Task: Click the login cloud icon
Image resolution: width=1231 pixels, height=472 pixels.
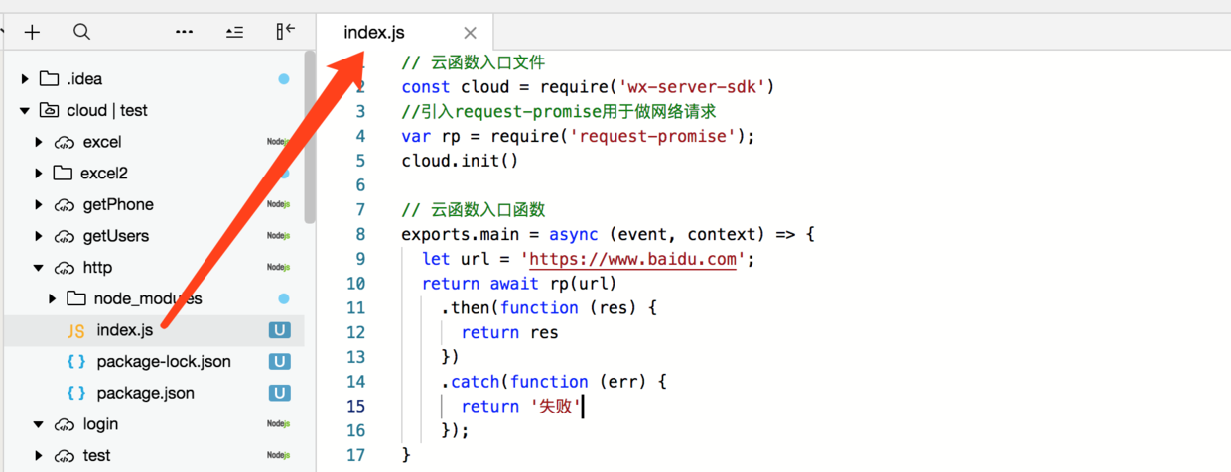Action: (x=65, y=424)
